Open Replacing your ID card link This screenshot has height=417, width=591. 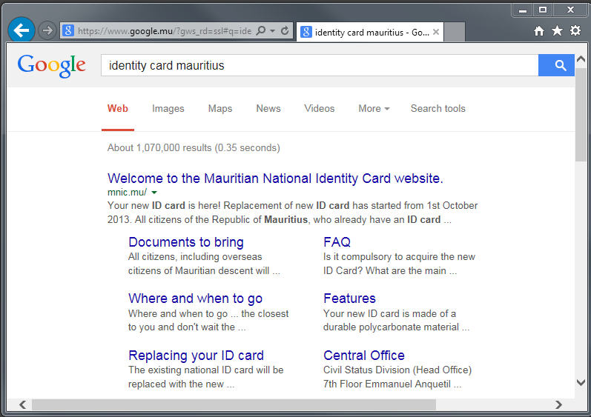(196, 356)
